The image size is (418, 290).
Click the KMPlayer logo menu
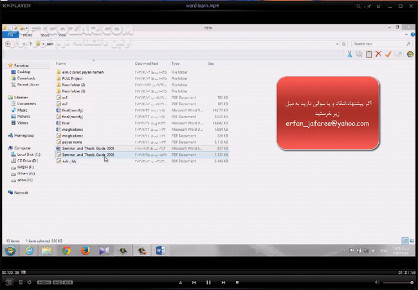tap(17, 6)
